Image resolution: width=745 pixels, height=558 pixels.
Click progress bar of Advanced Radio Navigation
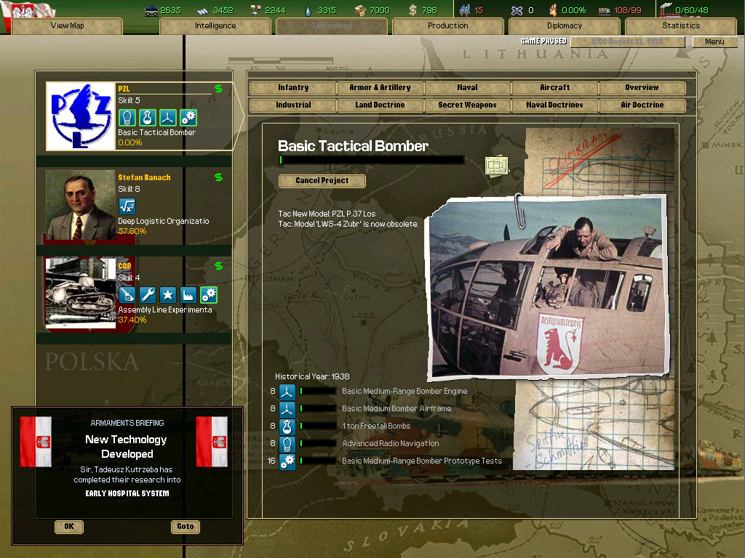point(317,444)
